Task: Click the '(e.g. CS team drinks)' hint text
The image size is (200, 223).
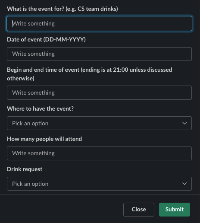Action: click(92, 9)
